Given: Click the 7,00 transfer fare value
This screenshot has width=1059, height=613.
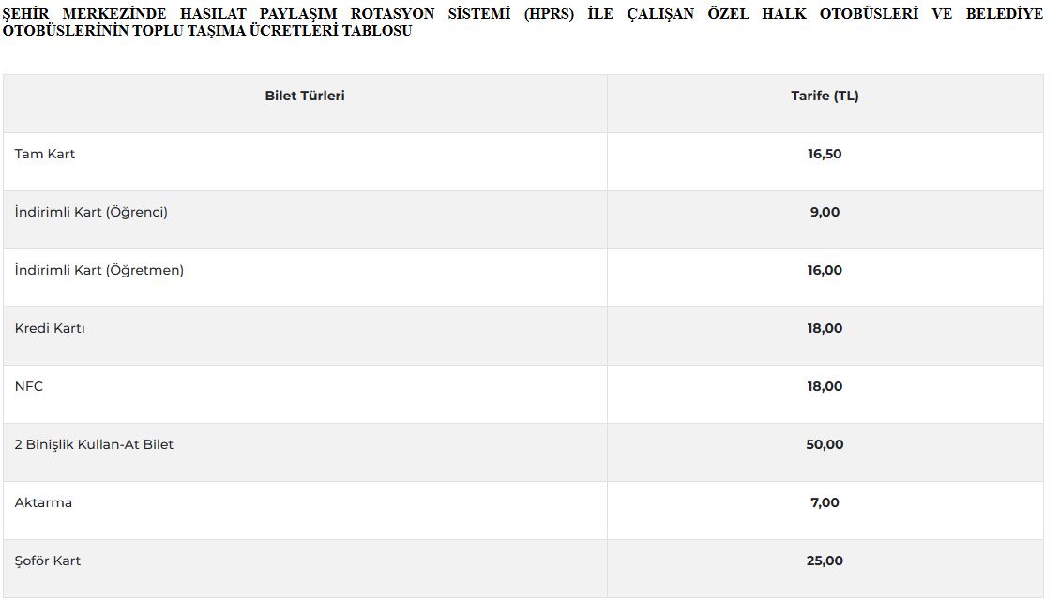Looking at the screenshot, I should point(825,502).
